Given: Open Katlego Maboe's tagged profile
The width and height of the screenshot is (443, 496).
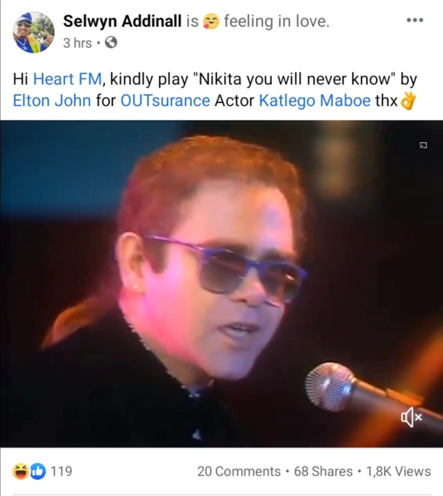Looking at the screenshot, I should [314, 100].
